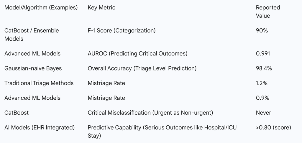Viewport: 302px width, 143px height.
Task: Select the 0.991 value cell
Action: coord(263,53)
